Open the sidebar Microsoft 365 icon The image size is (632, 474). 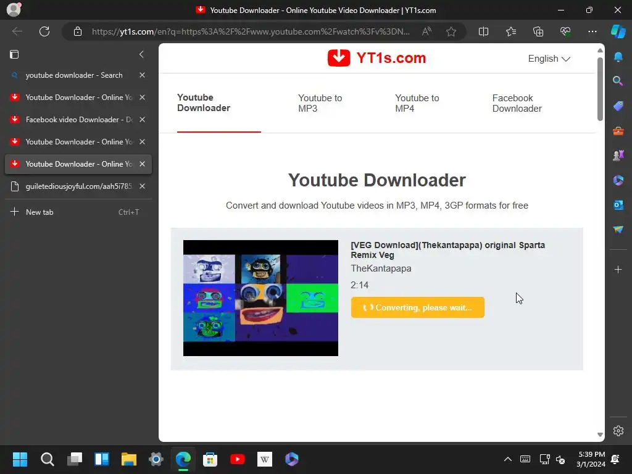[618, 180]
